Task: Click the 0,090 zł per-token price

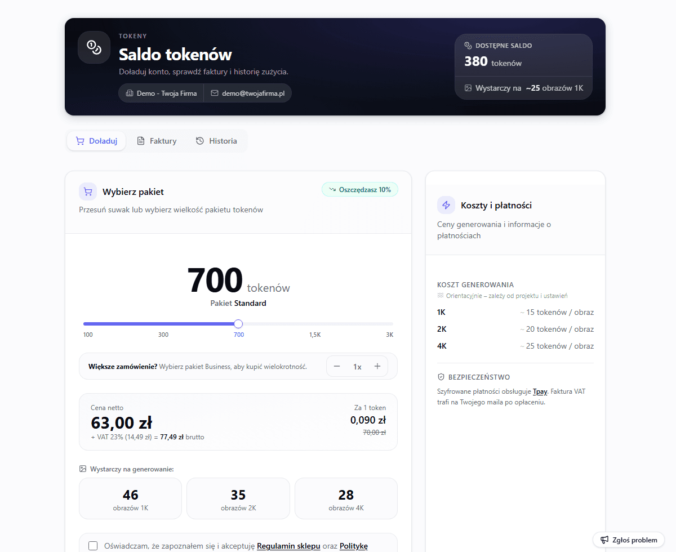Action: pyautogui.click(x=368, y=420)
